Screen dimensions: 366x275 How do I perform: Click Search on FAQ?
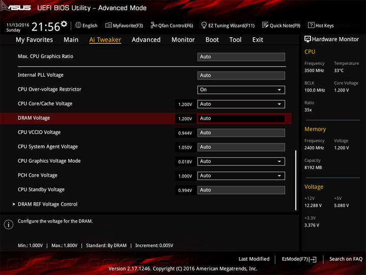346,259
